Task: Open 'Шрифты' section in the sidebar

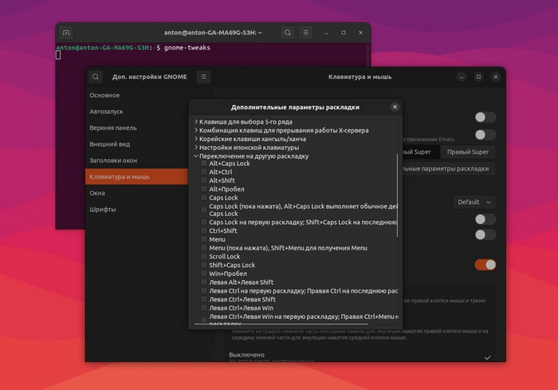Action: (103, 210)
